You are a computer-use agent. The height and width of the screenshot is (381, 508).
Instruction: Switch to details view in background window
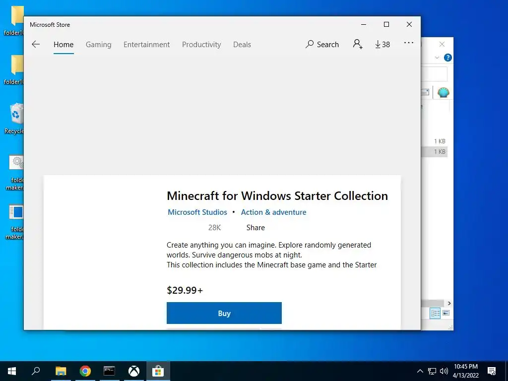click(x=435, y=313)
